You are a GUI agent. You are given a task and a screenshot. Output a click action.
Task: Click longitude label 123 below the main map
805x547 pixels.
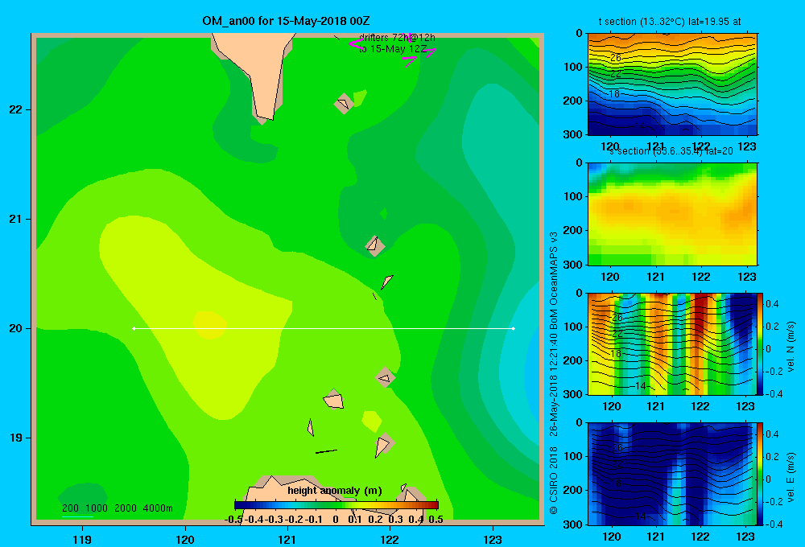click(493, 539)
